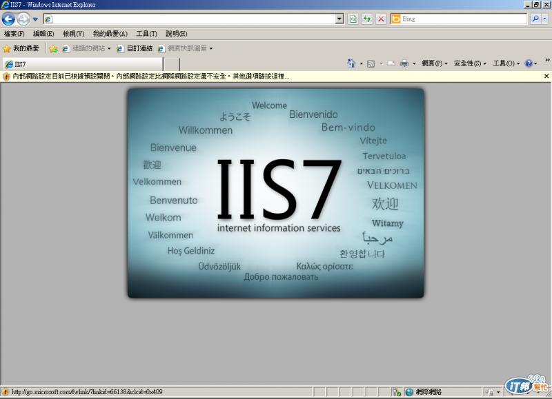Viewport: 552px width, 399px height.
Task: Click the RSS feeds icon
Action: pos(371,63)
